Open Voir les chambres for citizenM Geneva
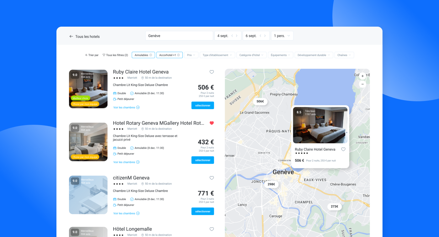Image resolution: width=439 pixels, height=237 pixels. click(126, 213)
